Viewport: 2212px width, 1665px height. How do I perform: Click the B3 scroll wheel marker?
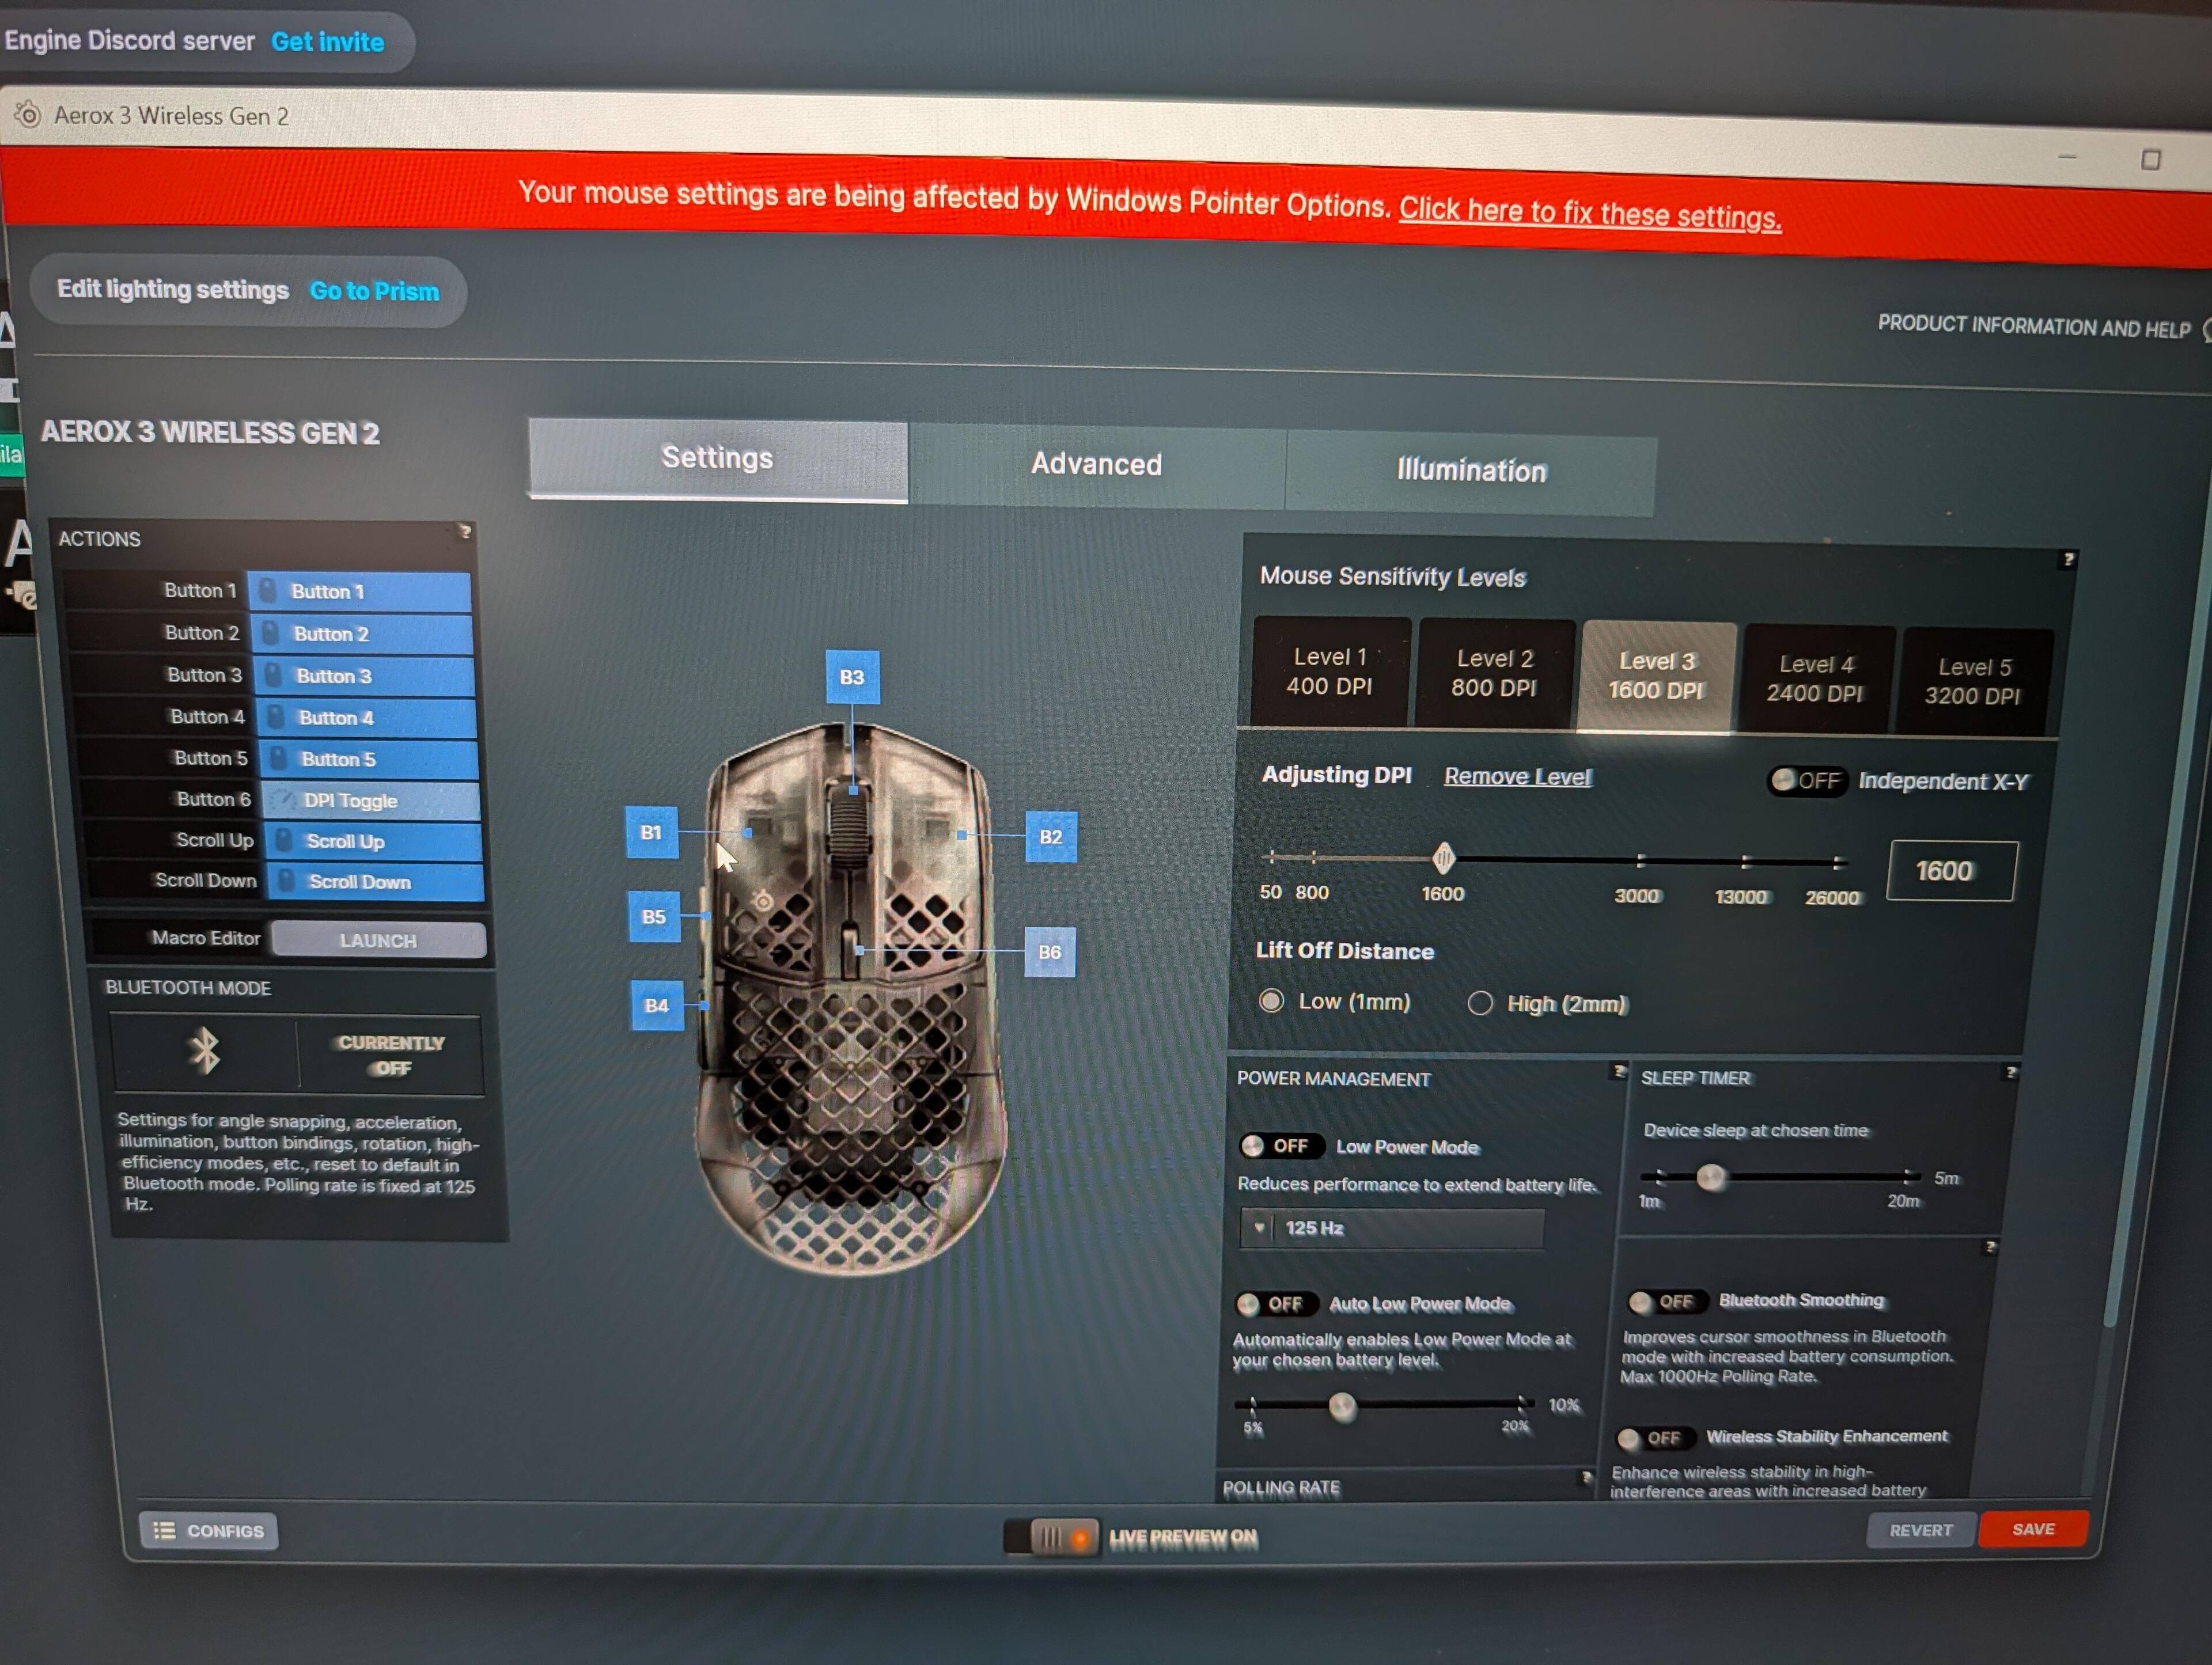point(852,677)
